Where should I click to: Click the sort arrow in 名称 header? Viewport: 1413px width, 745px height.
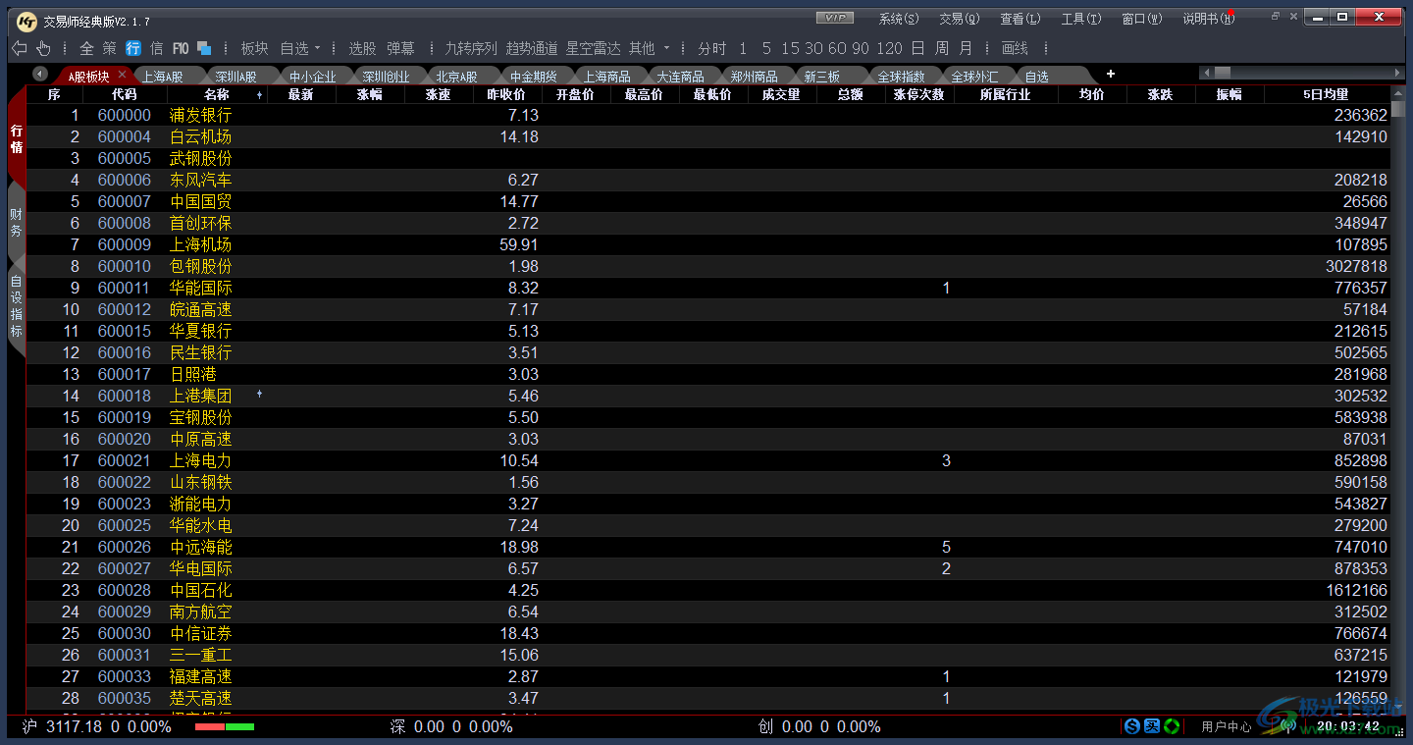click(x=259, y=95)
